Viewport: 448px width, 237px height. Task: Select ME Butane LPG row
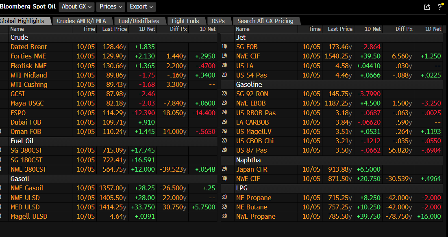(x=332, y=207)
